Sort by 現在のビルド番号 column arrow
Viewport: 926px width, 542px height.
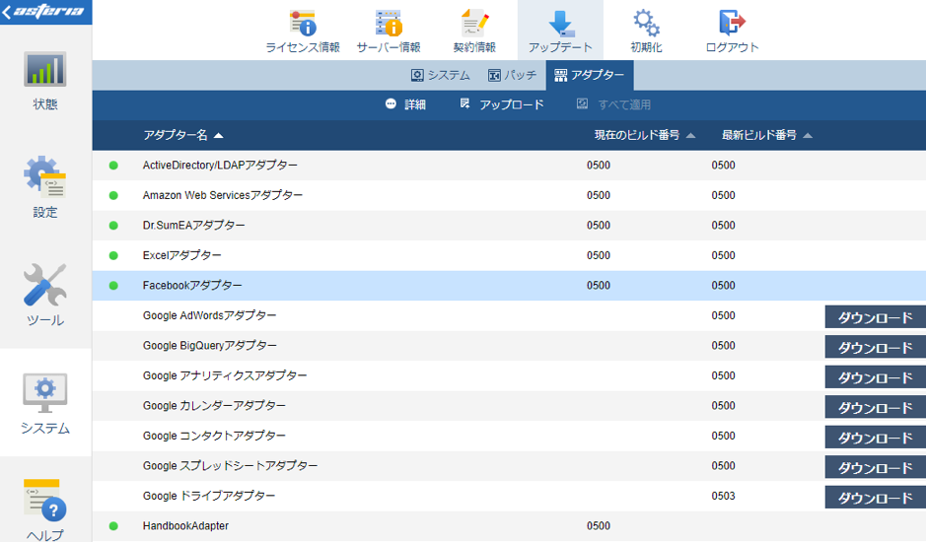[690, 136]
